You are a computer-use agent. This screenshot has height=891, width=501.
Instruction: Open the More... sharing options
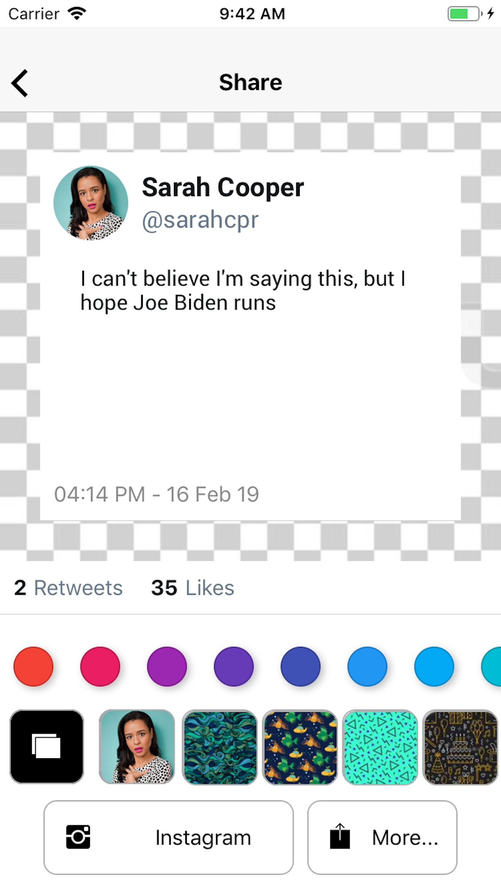coord(382,838)
